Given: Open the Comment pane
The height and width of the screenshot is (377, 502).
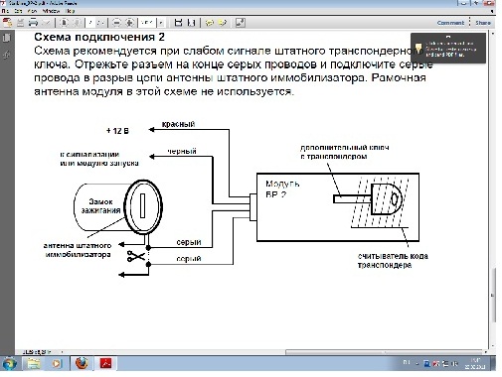Looking at the screenshot, I should [x=450, y=23].
